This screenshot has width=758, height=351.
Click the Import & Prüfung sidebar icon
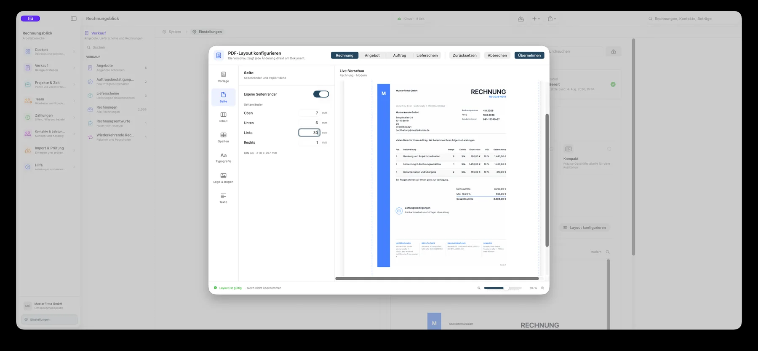coord(28,150)
